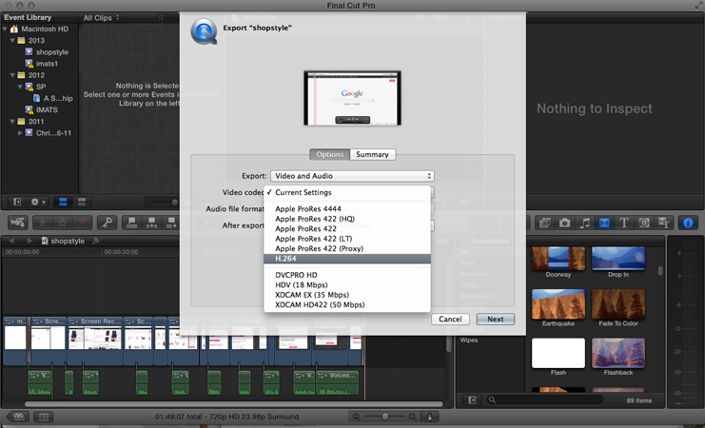The height and width of the screenshot is (428, 705).
Task: Select the Voiceo... audio clip in timeline
Action: tap(337, 383)
